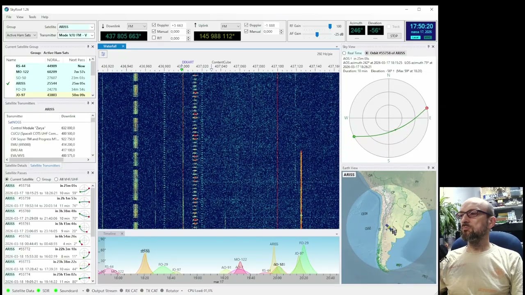Open Uplink mode FM dropdown

231,26
